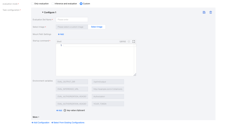Click the example.com inference URL value

(108, 89)
